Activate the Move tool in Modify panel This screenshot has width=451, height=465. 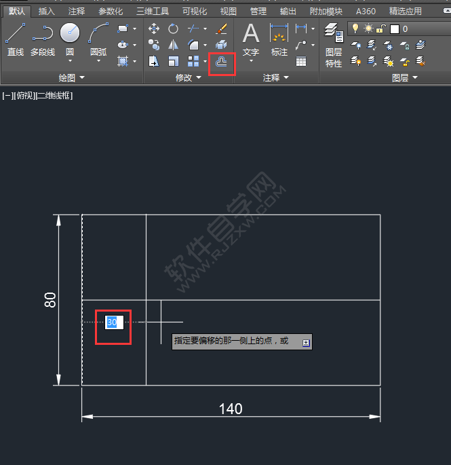click(x=154, y=29)
